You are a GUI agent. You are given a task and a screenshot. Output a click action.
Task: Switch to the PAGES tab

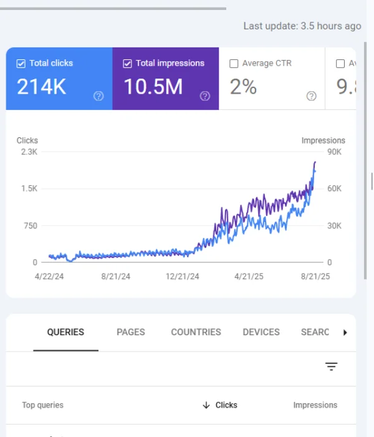(x=131, y=332)
